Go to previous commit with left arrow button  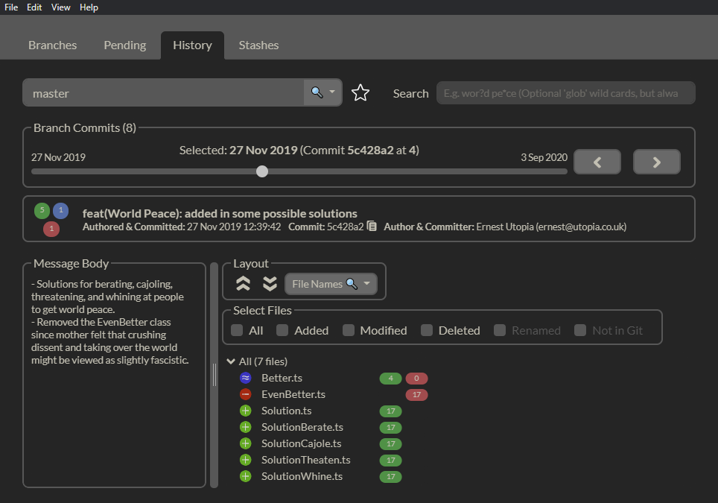597,162
